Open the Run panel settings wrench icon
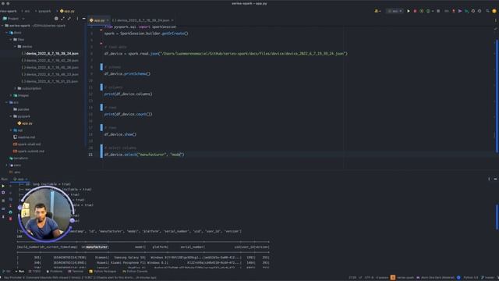 pos(3,193)
